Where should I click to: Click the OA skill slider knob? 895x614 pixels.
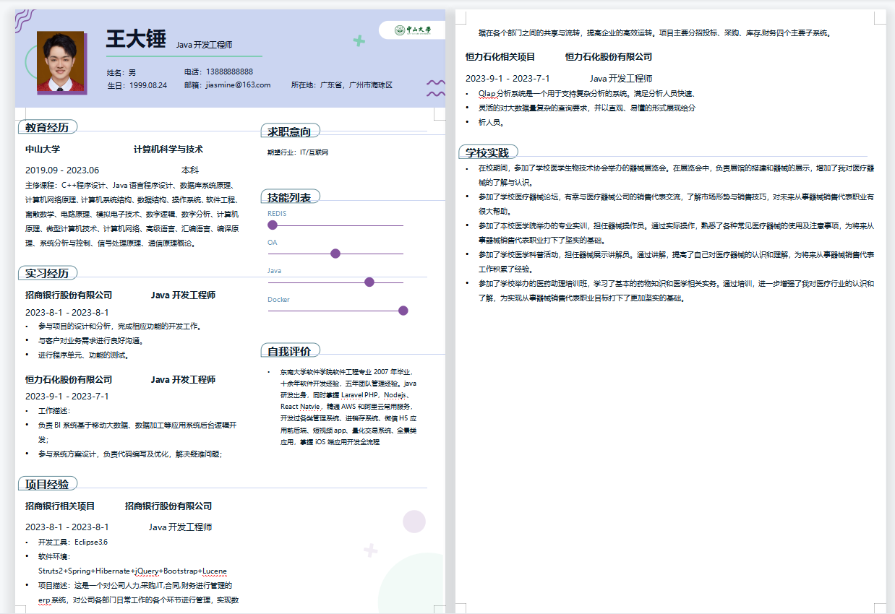coord(335,254)
